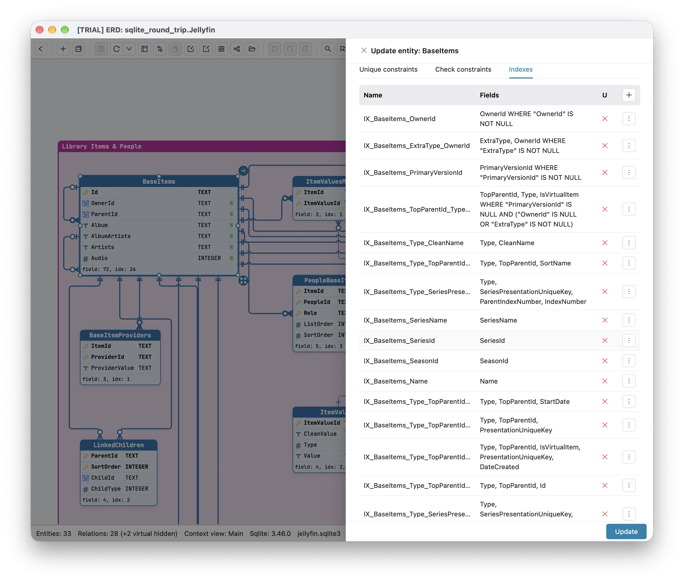The width and height of the screenshot is (684, 582).
Task: Click the table layout toolbar icon
Action: pyautogui.click(x=144, y=49)
